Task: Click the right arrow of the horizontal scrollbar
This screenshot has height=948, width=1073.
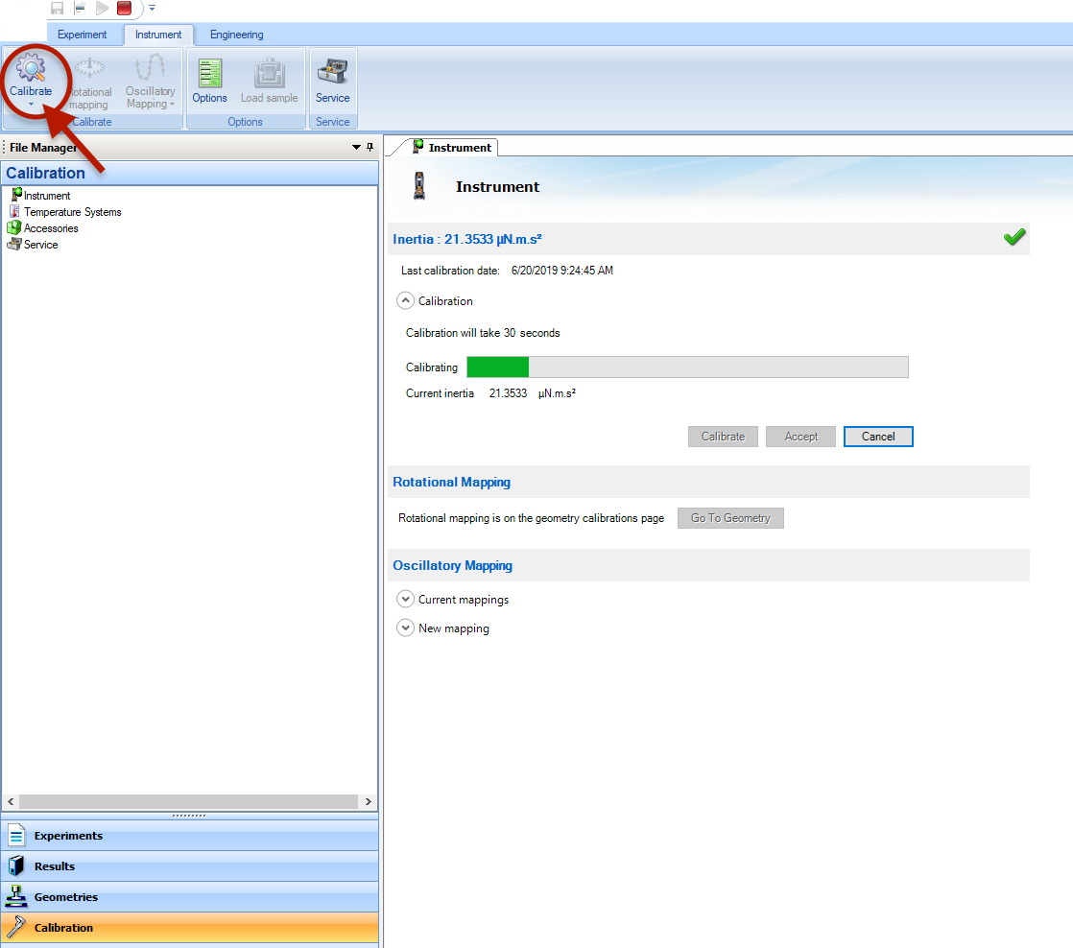Action: pyautogui.click(x=369, y=801)
